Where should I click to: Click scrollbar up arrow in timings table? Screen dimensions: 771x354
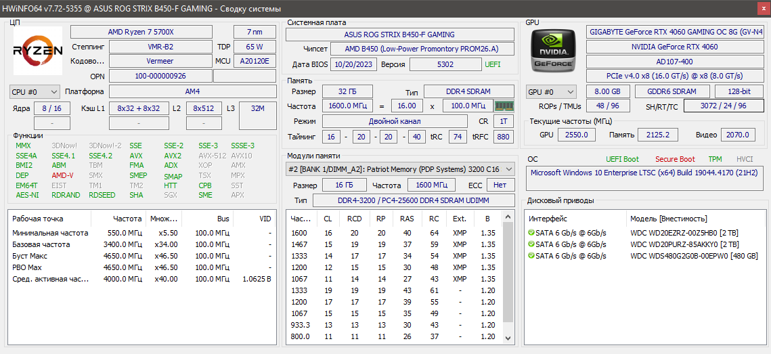pos(508,217)
